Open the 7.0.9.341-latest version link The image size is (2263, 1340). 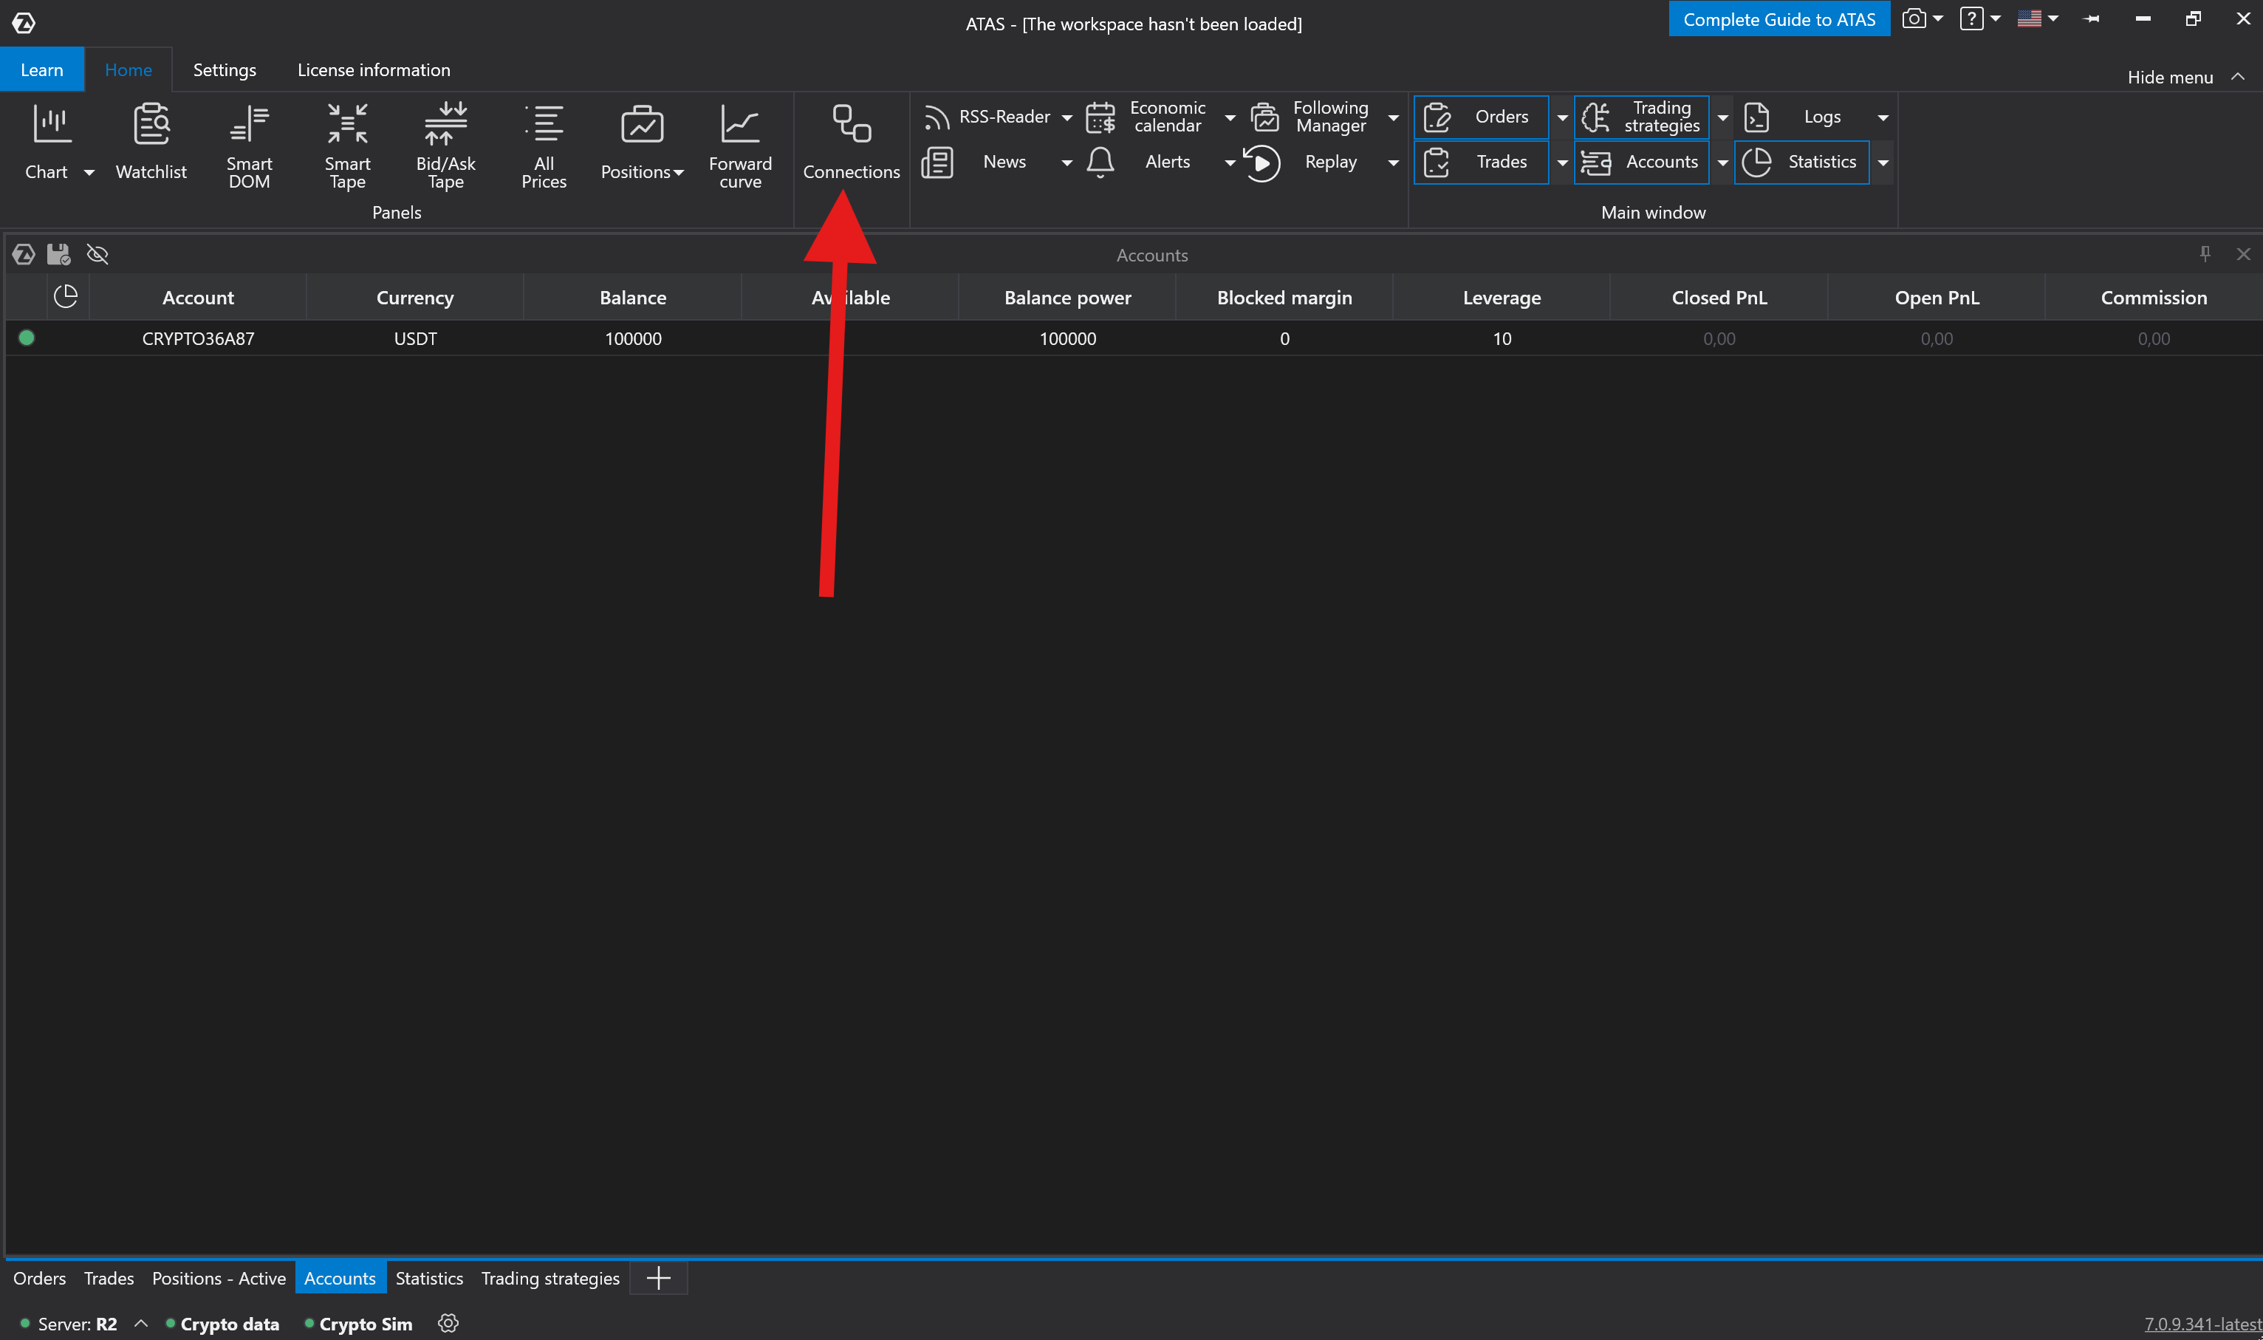pos(2202,1324)
